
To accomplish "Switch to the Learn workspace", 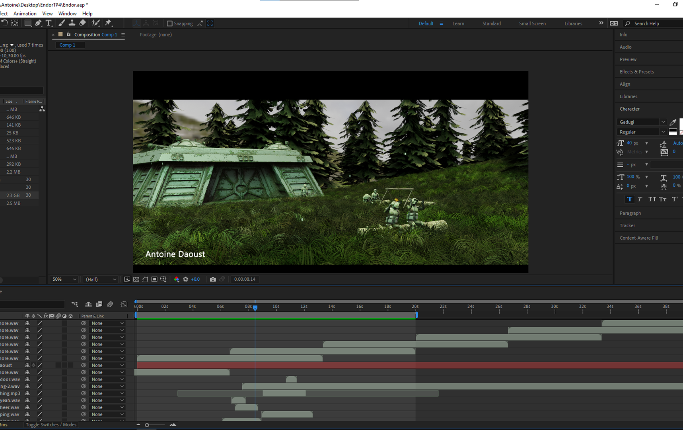I will [x=458, y=23].
